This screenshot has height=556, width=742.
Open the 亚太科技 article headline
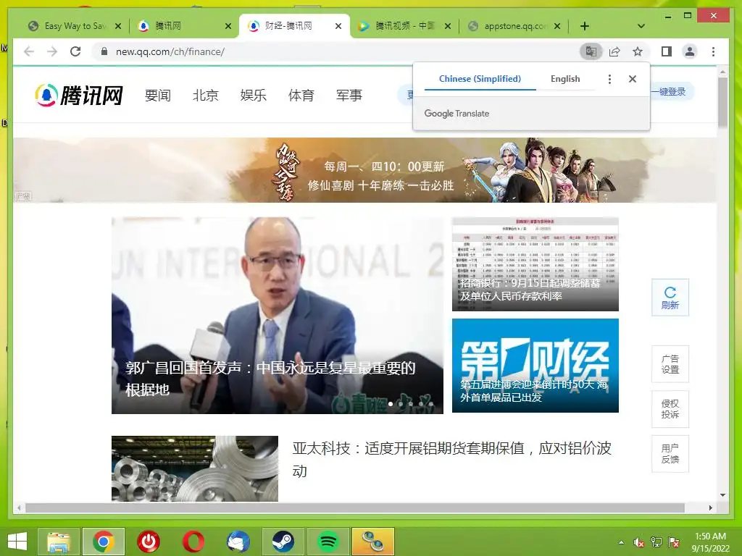(452, 459)
